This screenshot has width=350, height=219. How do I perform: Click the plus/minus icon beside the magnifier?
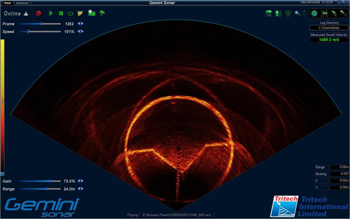pyautogui.click(x=304, y=13)
